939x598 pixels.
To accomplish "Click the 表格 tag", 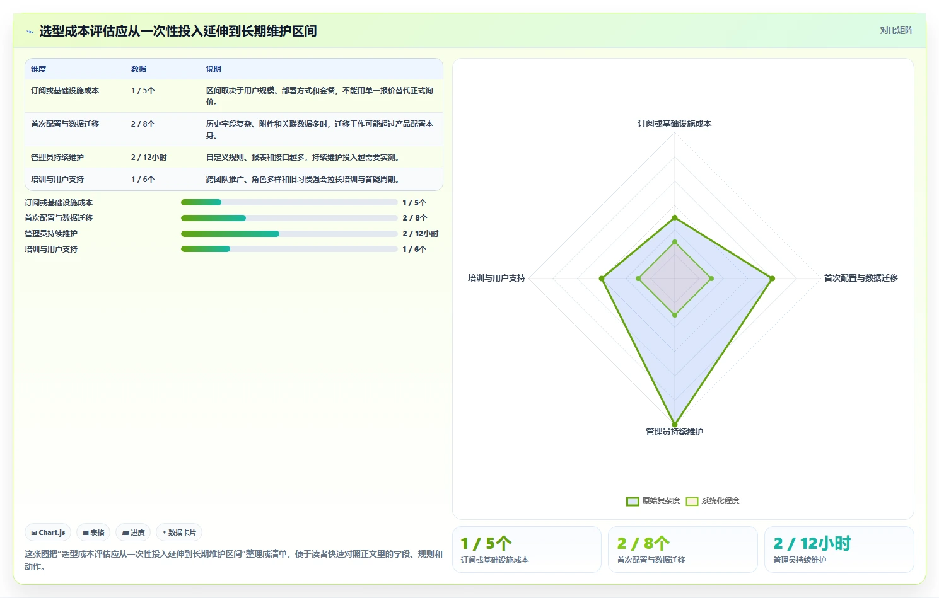I will (x=93, y=532).
